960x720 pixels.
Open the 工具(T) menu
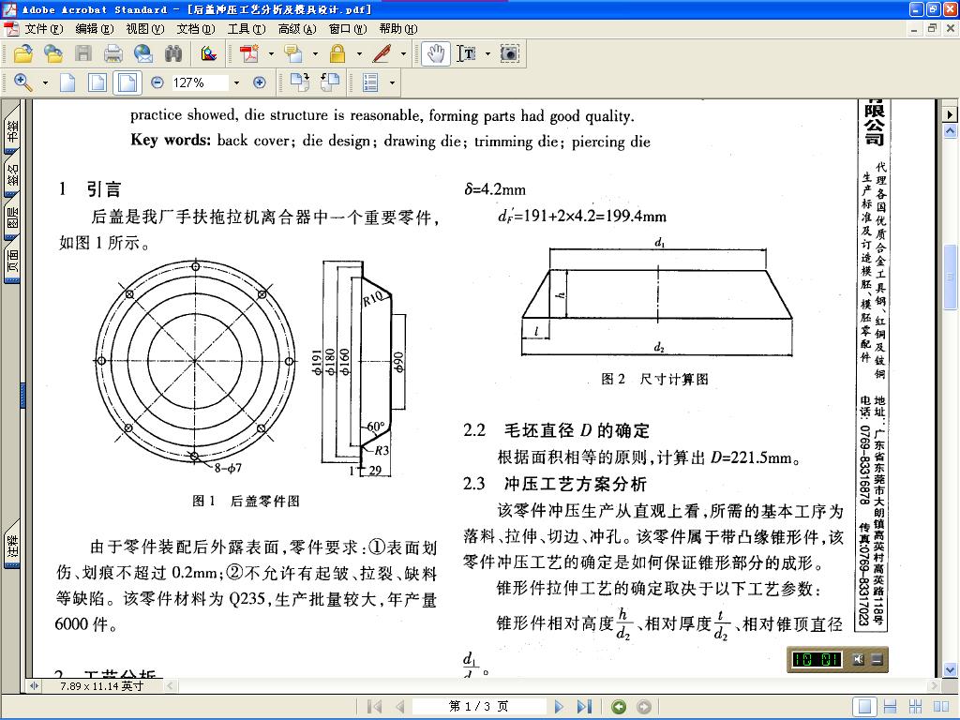pyautogui.click(x=247, y=29)
